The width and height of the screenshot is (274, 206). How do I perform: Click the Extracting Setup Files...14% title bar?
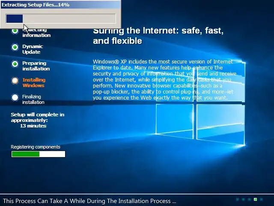coord(60,5)
